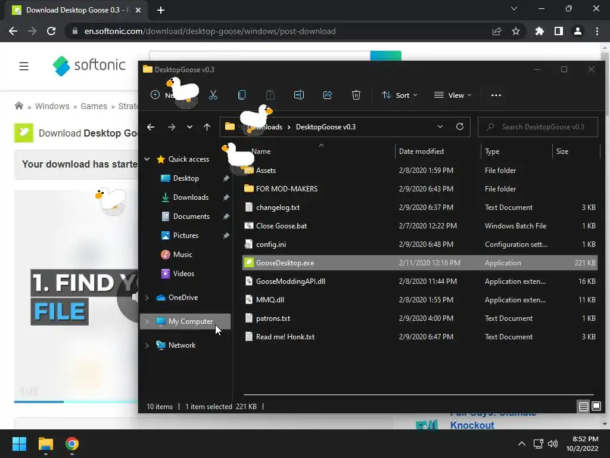The height and width of the screenshot is (458, 610).
Task: Toggle Chrome side panel icon
Action: [x=559, y=31]
